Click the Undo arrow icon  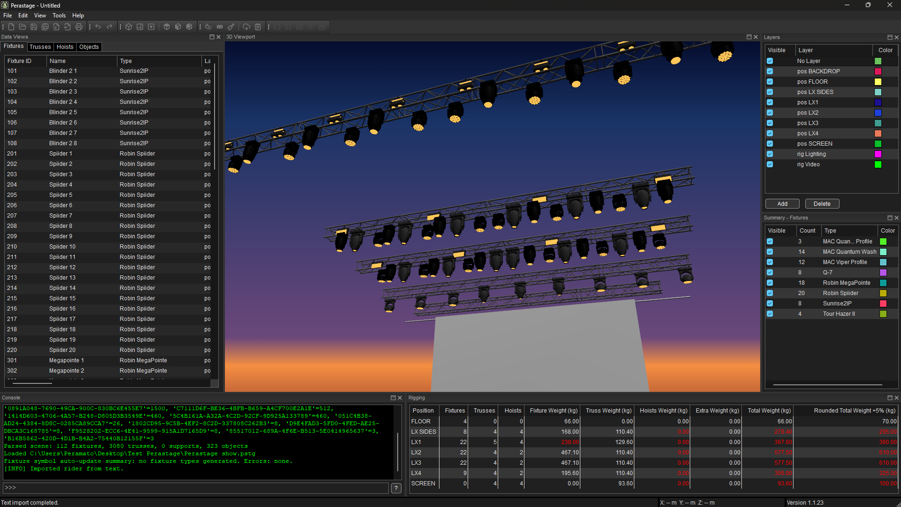coord(98,27)
